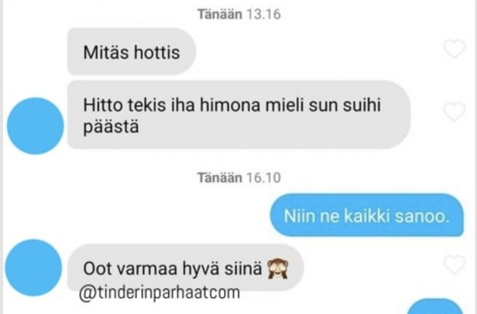Click the word "päästä" in the second message
The height and width of the screenshot is (314, 477).
[111, 127]
